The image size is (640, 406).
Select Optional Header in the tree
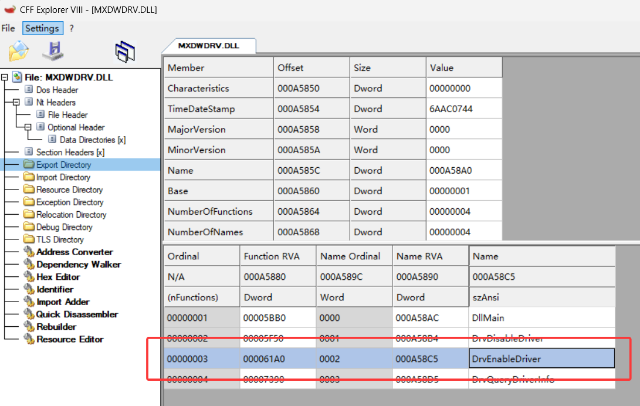point(76,127)
